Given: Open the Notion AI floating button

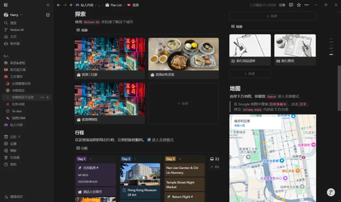Looking at the screenshot, I should (x=331, y=192).
